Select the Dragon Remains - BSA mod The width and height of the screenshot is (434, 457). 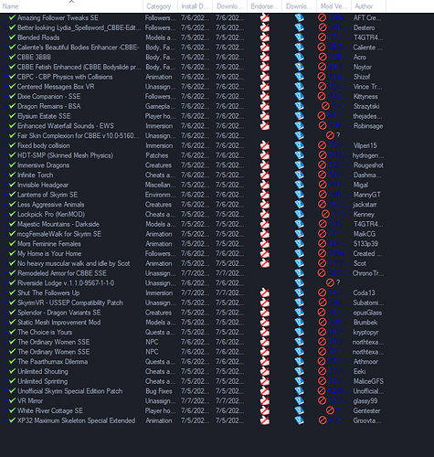tap(49, 106)
